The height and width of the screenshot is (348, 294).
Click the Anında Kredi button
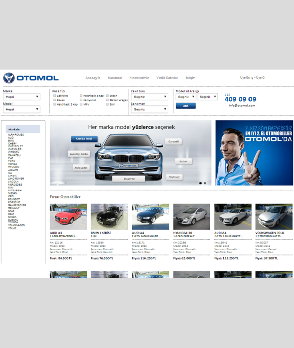click(84, 139)
